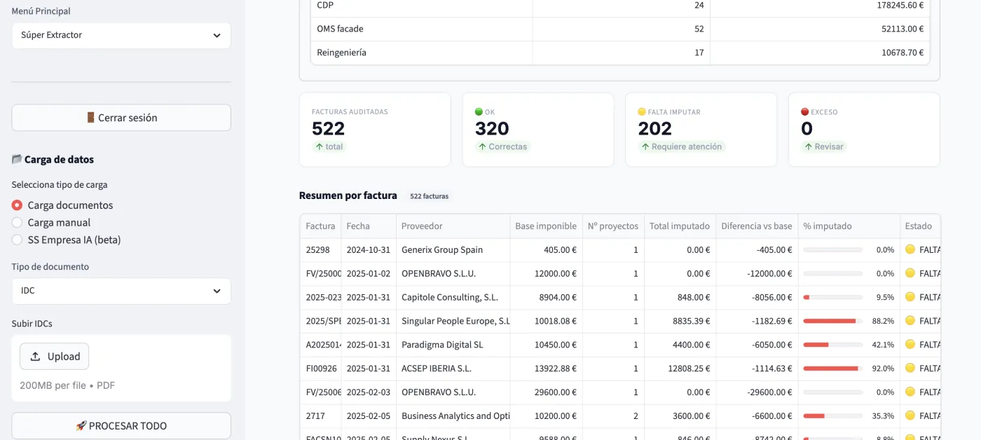The width and height of the screenshot is (981, 440).
Task: Click the 52113.00 € amount cell
Action: [820, 29]
